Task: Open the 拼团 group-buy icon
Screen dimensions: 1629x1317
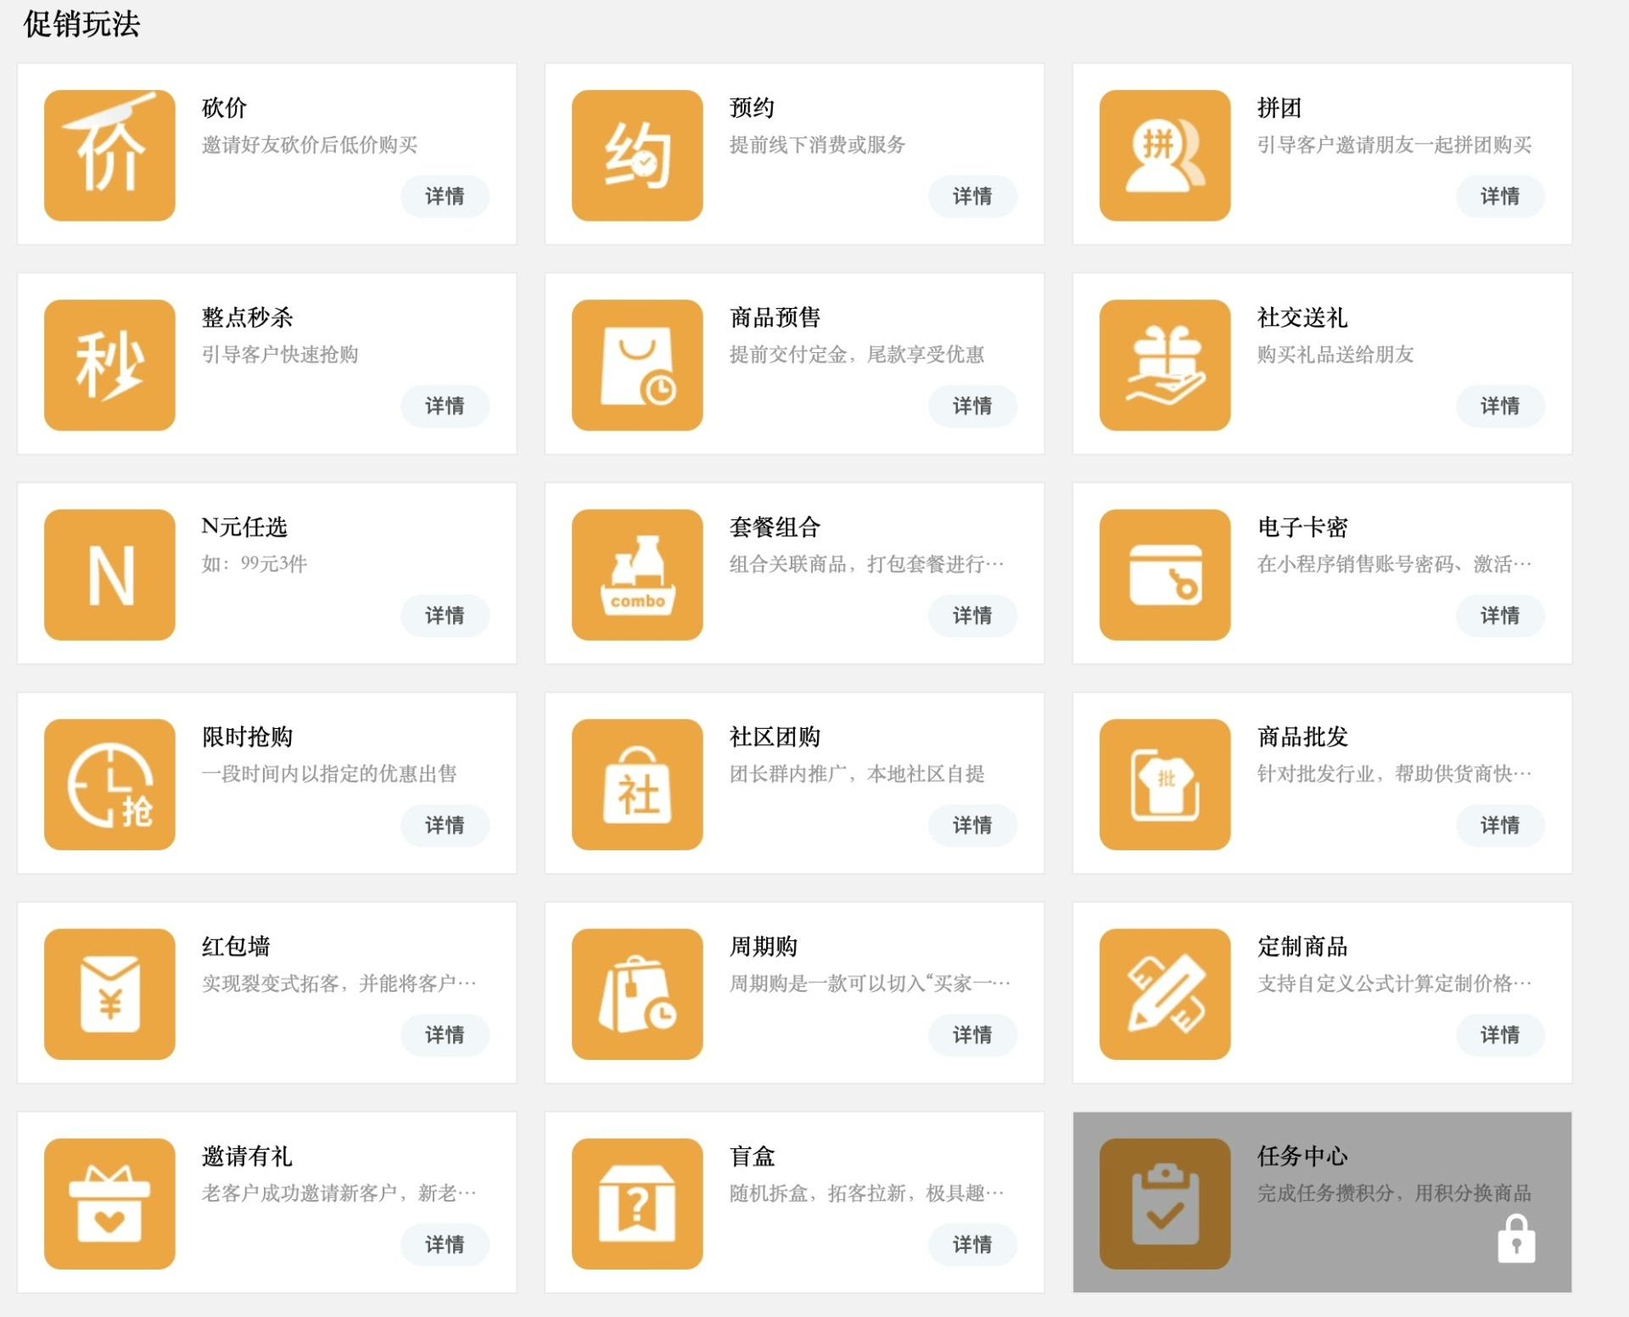Action: pyautogui.click(x=1165, y=155)
